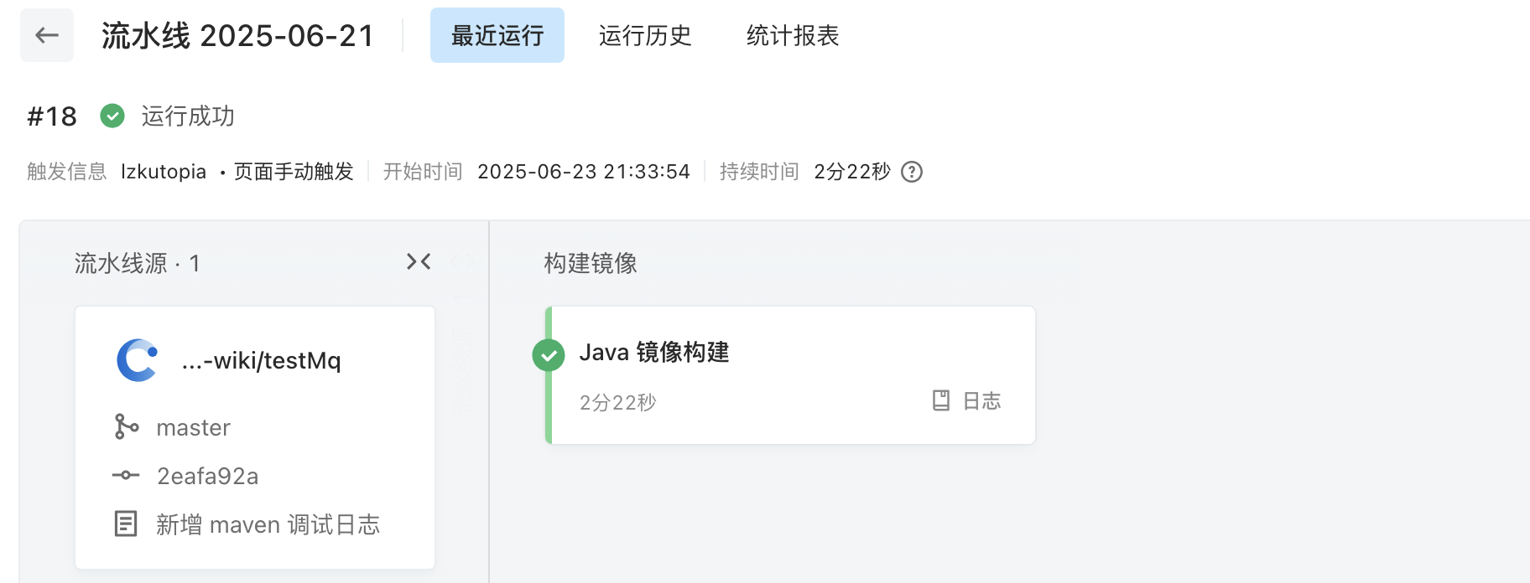Screen dimensions: 1530x583
Task: Click the commit 2eafa92a icon
Action: click(x=126, y=475)
